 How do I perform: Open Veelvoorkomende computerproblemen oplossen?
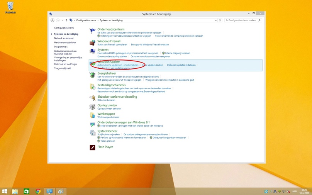[179, 36]
